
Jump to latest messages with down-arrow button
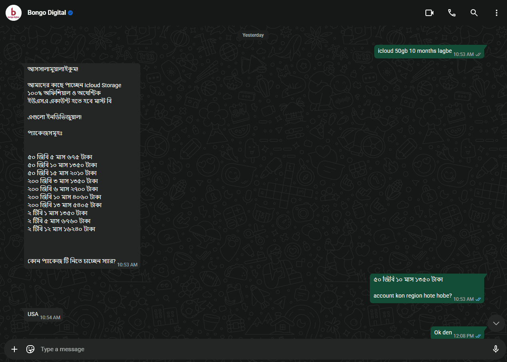click(496, 323)
